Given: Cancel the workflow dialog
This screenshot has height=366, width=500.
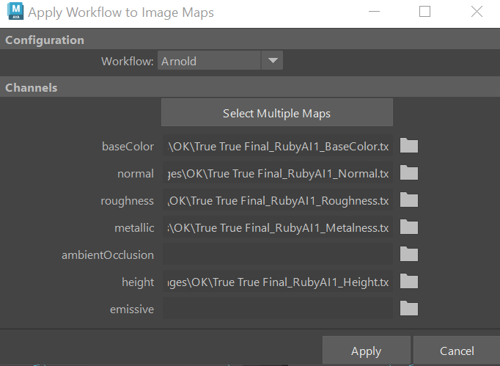Looking at the screenshot, I should point(456,351).
